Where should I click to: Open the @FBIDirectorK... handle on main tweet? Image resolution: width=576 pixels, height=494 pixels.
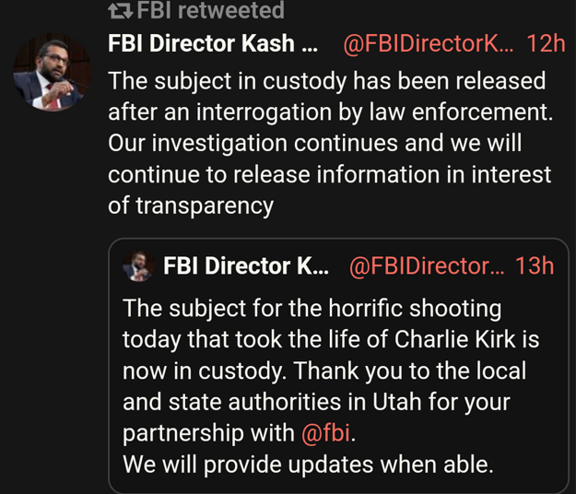(x=429, y=43)
